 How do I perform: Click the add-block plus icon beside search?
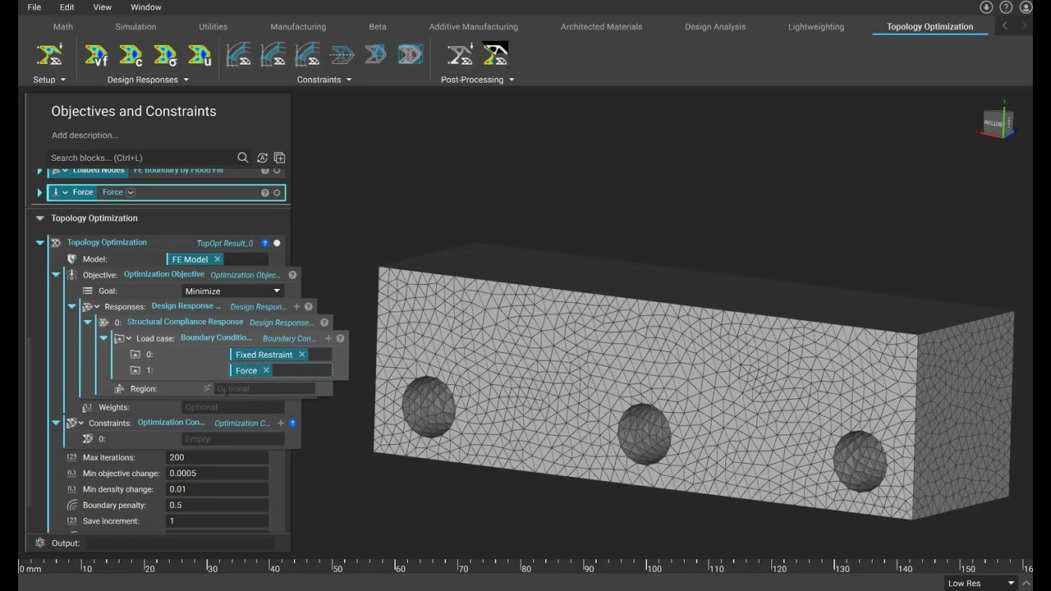(x=279, y=158)
